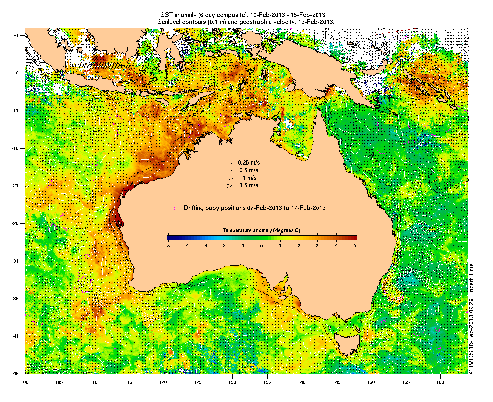Image resolution: width=493 pixels, height=402 pixels.
Task: Click the vertical '© IMOS 18-Feb-2013 09:28 Hobart Time' text
Action: (x=471, y=318)
